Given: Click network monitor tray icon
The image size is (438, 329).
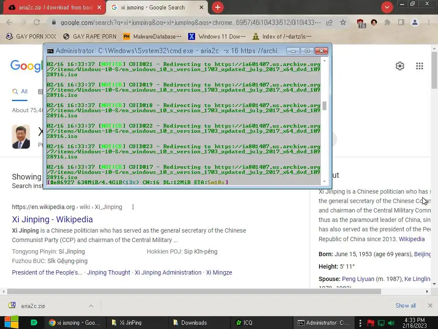Looking at the screenshot, I should (x=381, y=323).
